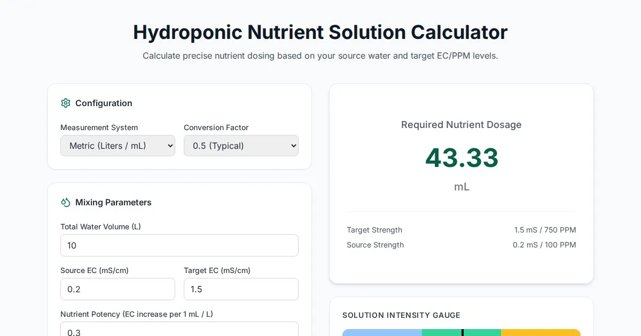Click the Solution Intensity Gauge heading
Image resolution: width=641 pixels, height=336 pixels.
click(x=401, y=315)
